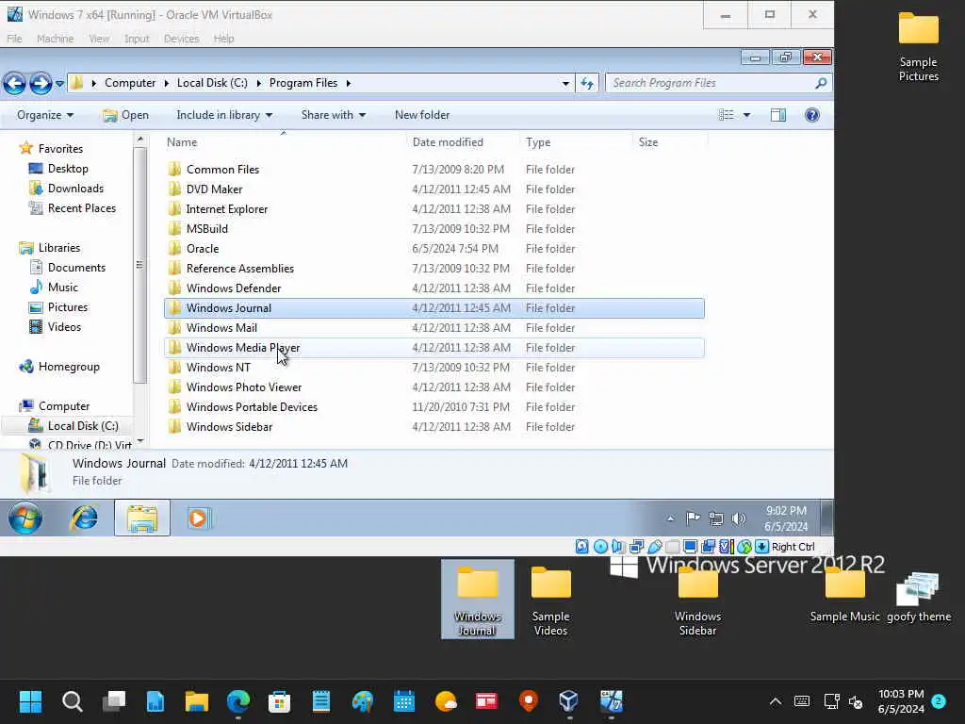This screenshot has width=965, height=724.
Task: Launch Internet Explorer from Windows 7 taskbar
Action: point(84,518)
